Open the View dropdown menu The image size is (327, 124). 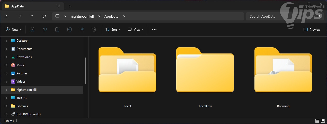(x=136, y=30)
